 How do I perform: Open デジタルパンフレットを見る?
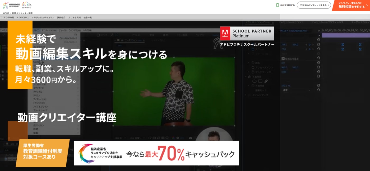click(x=313, y=5)
